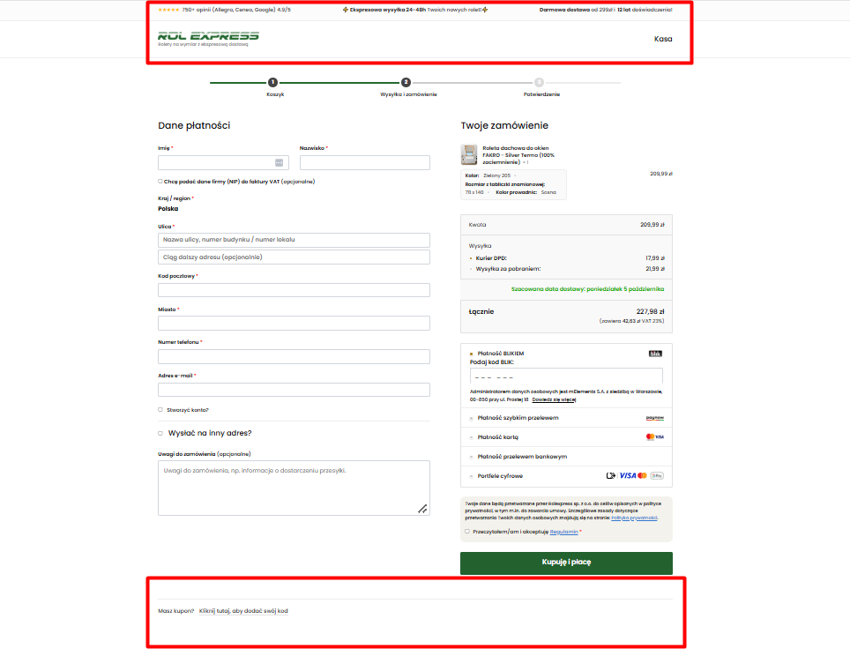Click the Numer telefonu field
This screenshot has width=850, height=656.
[294, 356]
